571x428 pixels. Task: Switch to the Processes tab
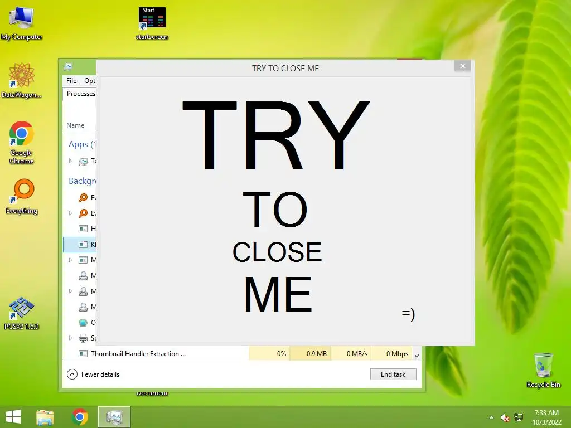pos(80,94)
